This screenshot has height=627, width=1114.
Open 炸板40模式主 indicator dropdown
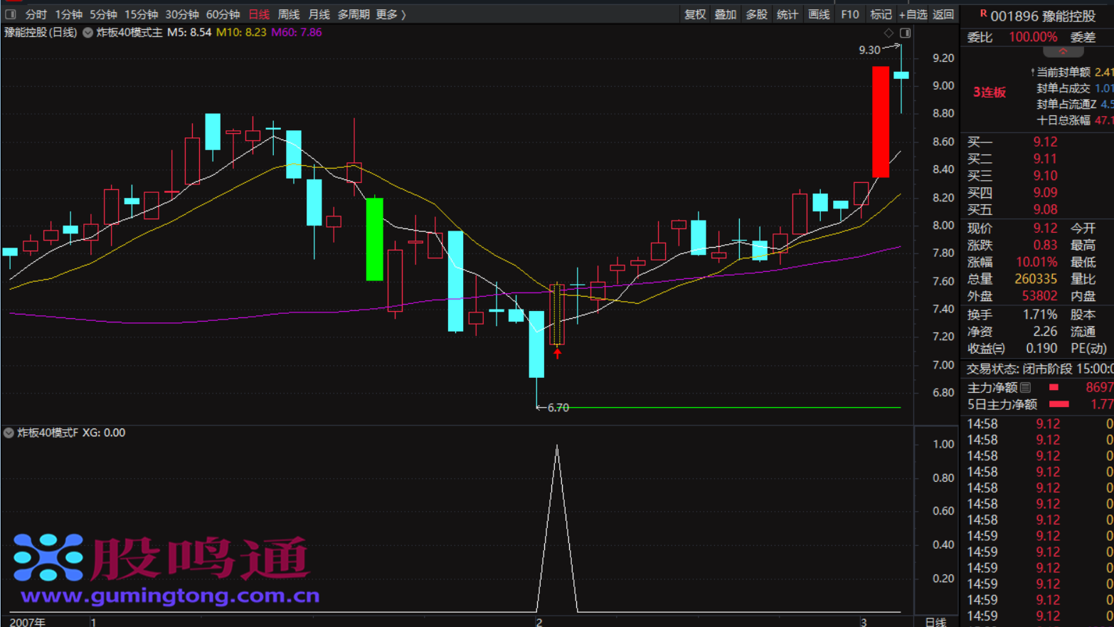[88, 33]
